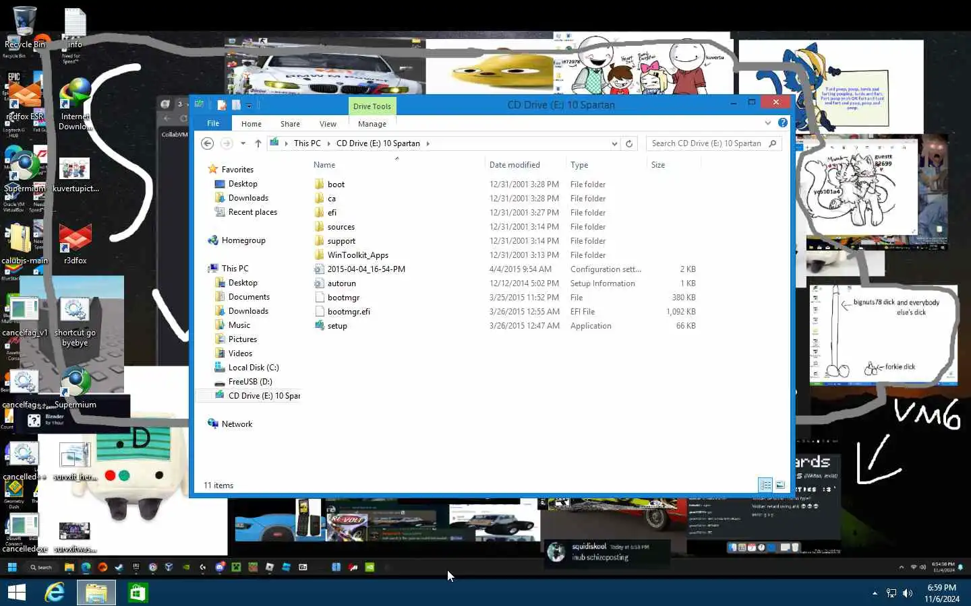Image resolution: width=971 pixels, height=606 pixels.
Task: Click 'CD Drive (E:) 10 Spartan' address segment
Action: pyautogui.click(x=378, y=143)
